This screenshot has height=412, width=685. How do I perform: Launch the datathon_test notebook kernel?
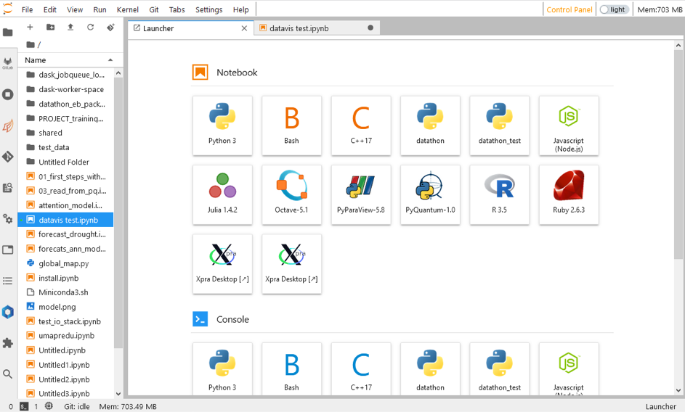(x=500, y=125)
